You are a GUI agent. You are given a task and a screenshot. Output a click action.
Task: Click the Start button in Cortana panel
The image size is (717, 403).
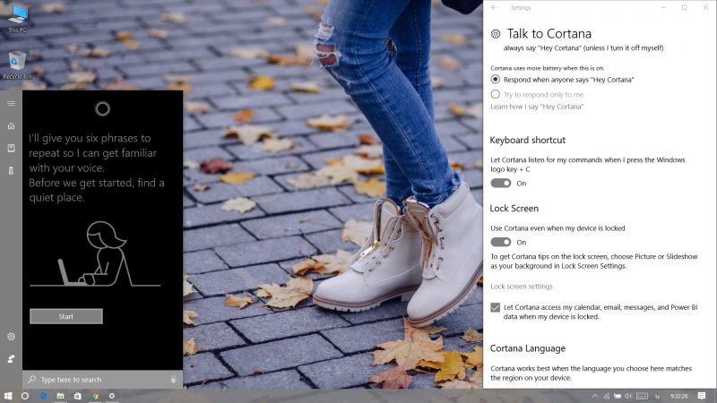(65, 316)
